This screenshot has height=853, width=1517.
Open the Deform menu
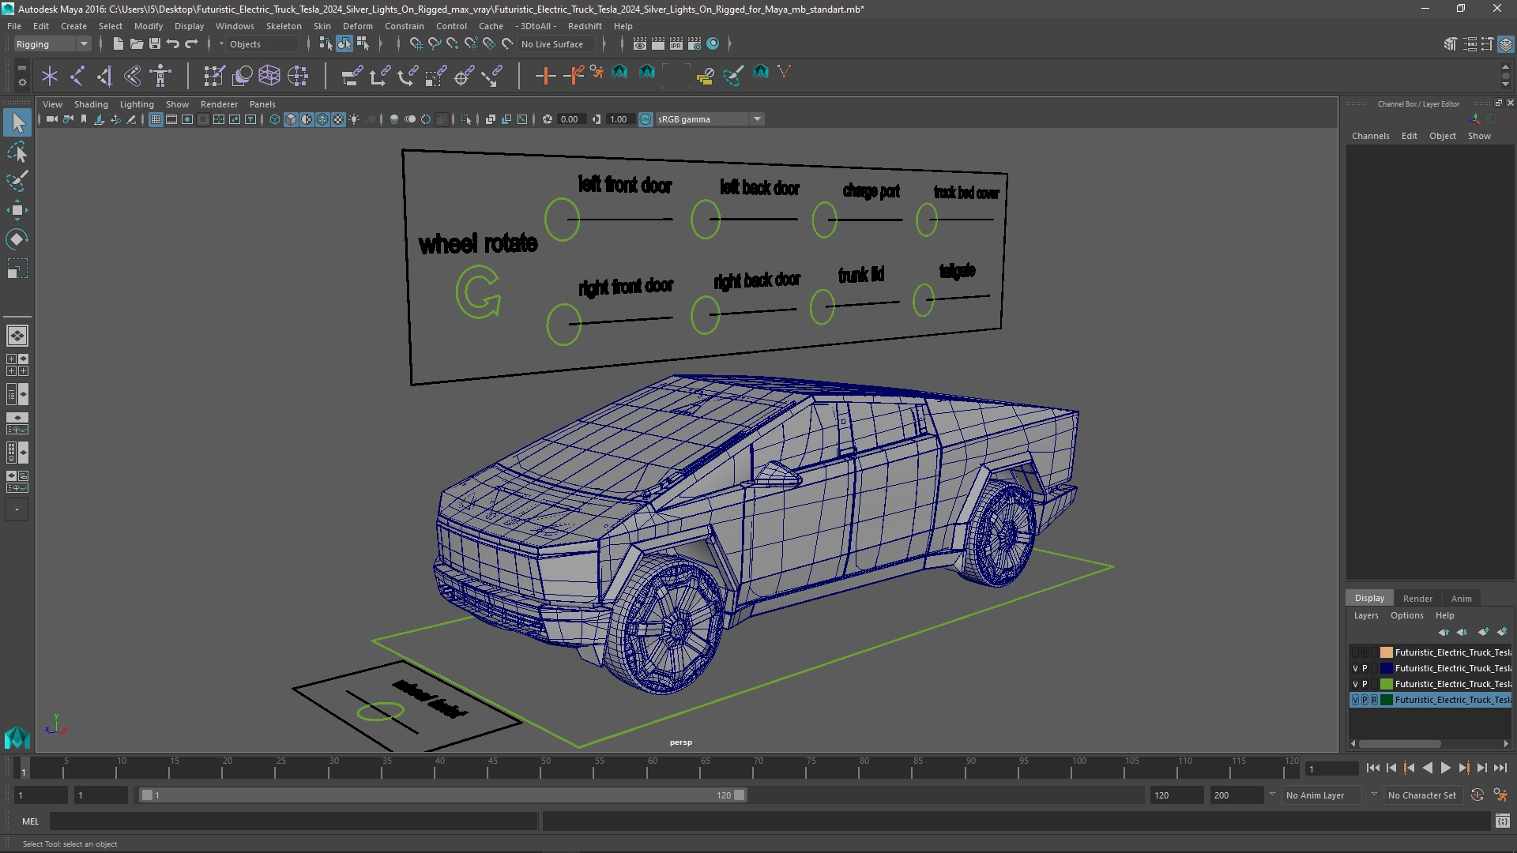coord(357,26)
